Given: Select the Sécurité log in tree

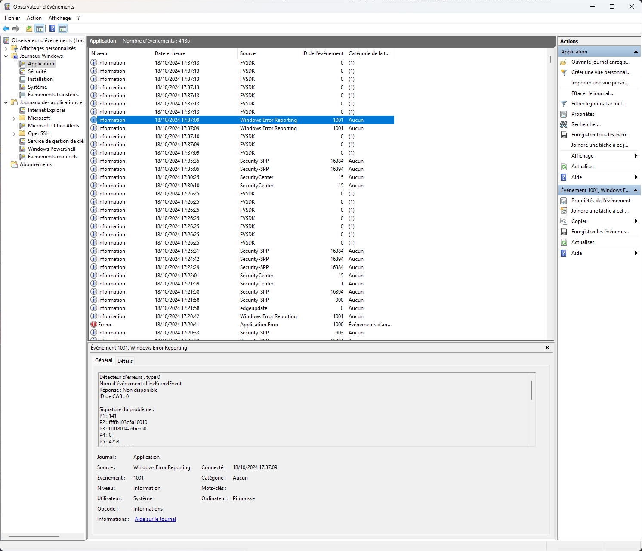Looking at the screenshot, I should [37, 71].
